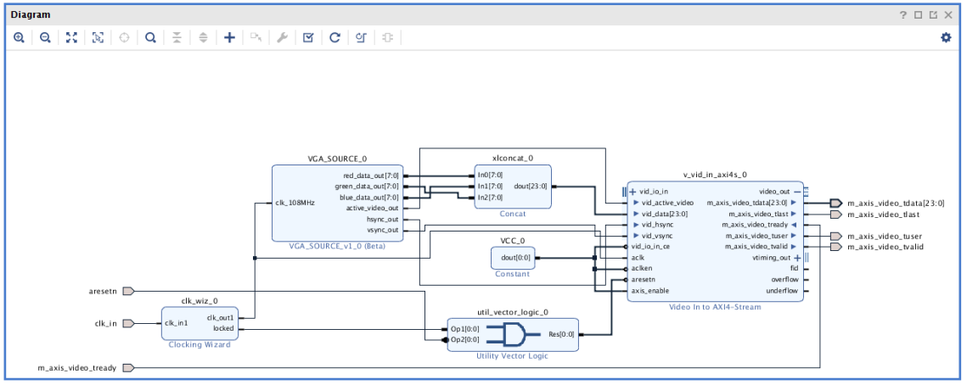Click the VCC_0 Constant block
This screenshot has height=385, width=967.
513,258
